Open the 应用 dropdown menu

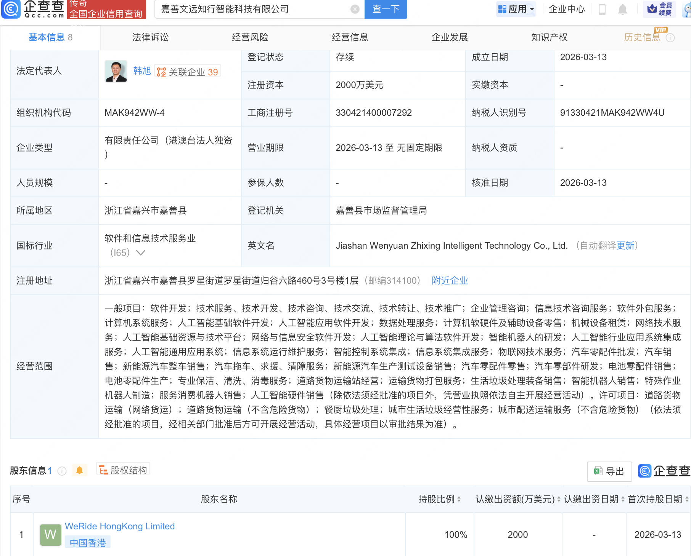(516, 9)
